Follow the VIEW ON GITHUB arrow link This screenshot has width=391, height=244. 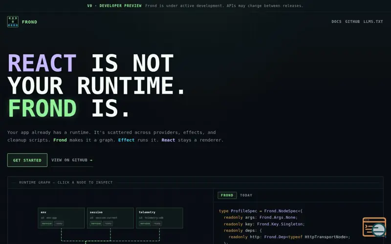72,160
